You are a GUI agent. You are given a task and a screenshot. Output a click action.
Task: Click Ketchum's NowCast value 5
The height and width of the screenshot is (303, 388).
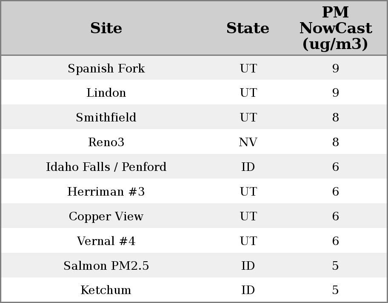(x=335, y=290)
